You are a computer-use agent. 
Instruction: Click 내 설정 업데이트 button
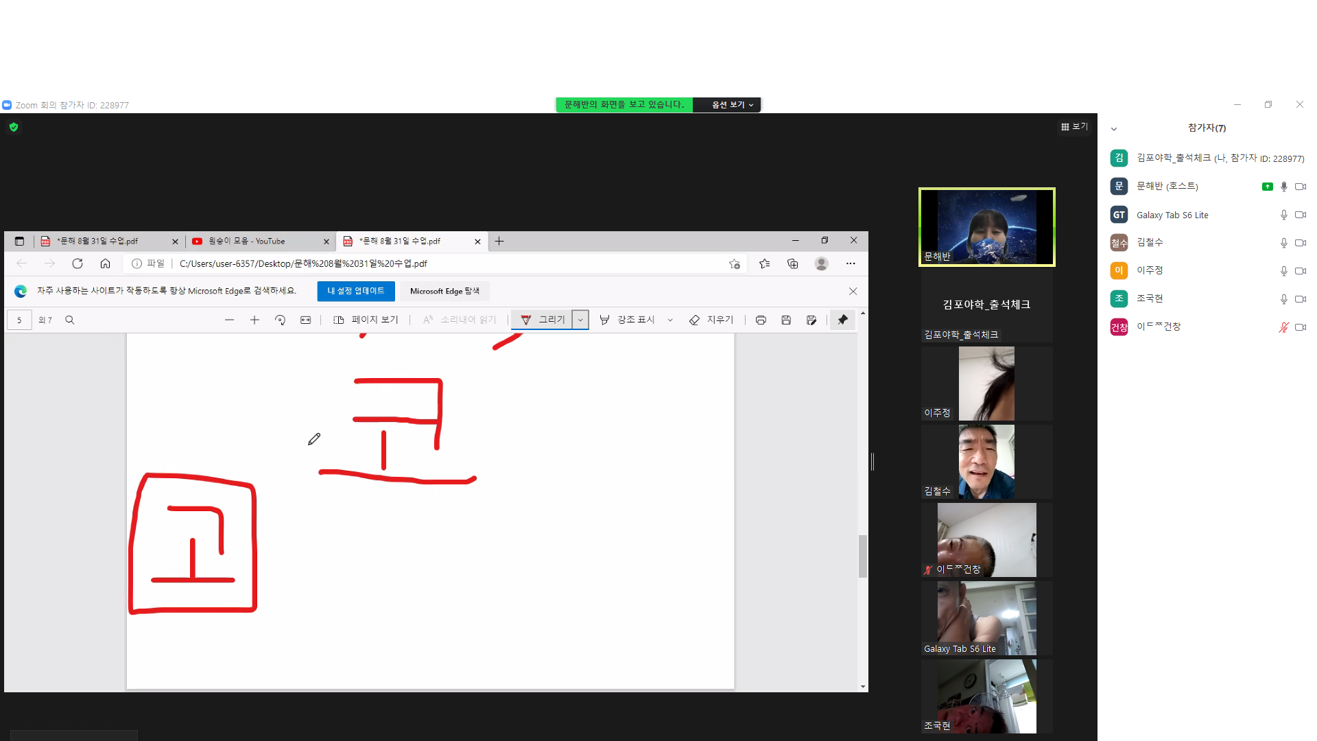click(356, 291)
